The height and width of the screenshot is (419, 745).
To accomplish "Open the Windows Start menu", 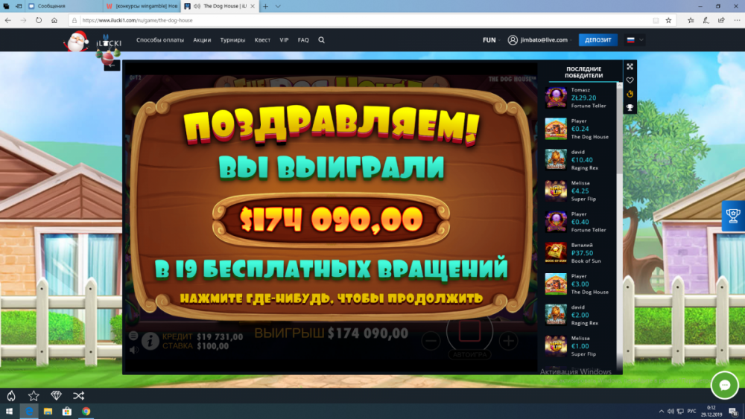I will pos(9,412).
